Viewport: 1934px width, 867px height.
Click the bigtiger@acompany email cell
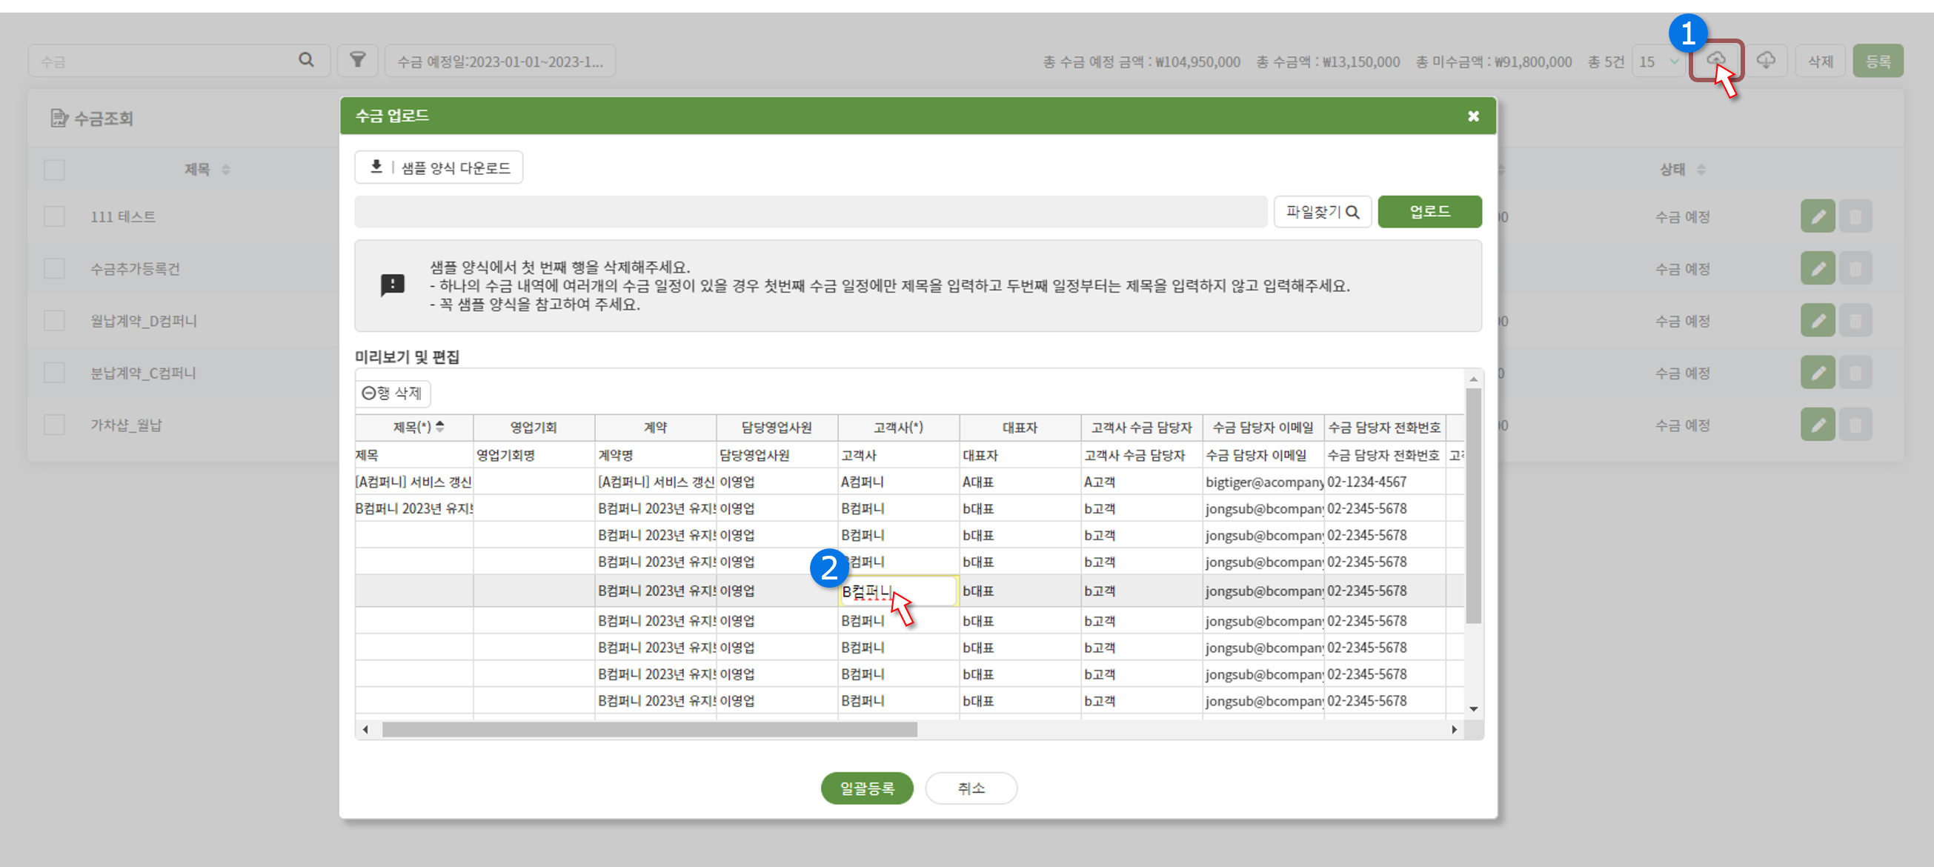coord(1263,482)
